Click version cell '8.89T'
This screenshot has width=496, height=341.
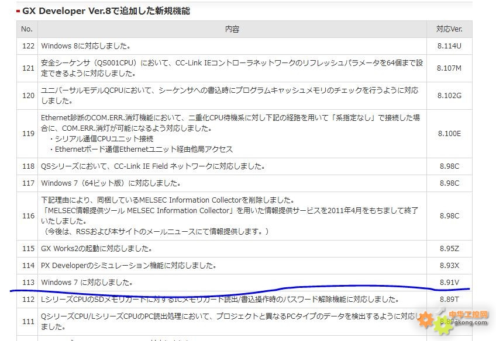(x=449, y=300)
